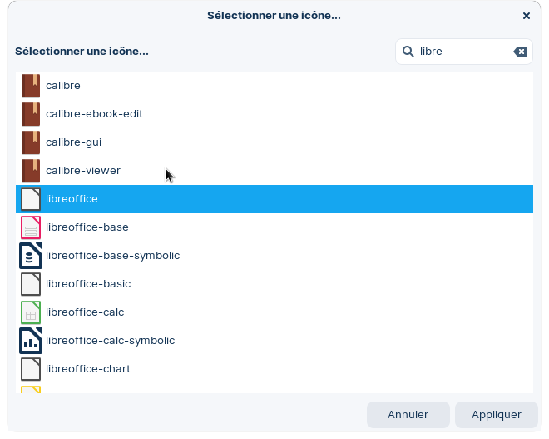Pick the libreoffice-calc-symbolic chart icon

[31, 341]
